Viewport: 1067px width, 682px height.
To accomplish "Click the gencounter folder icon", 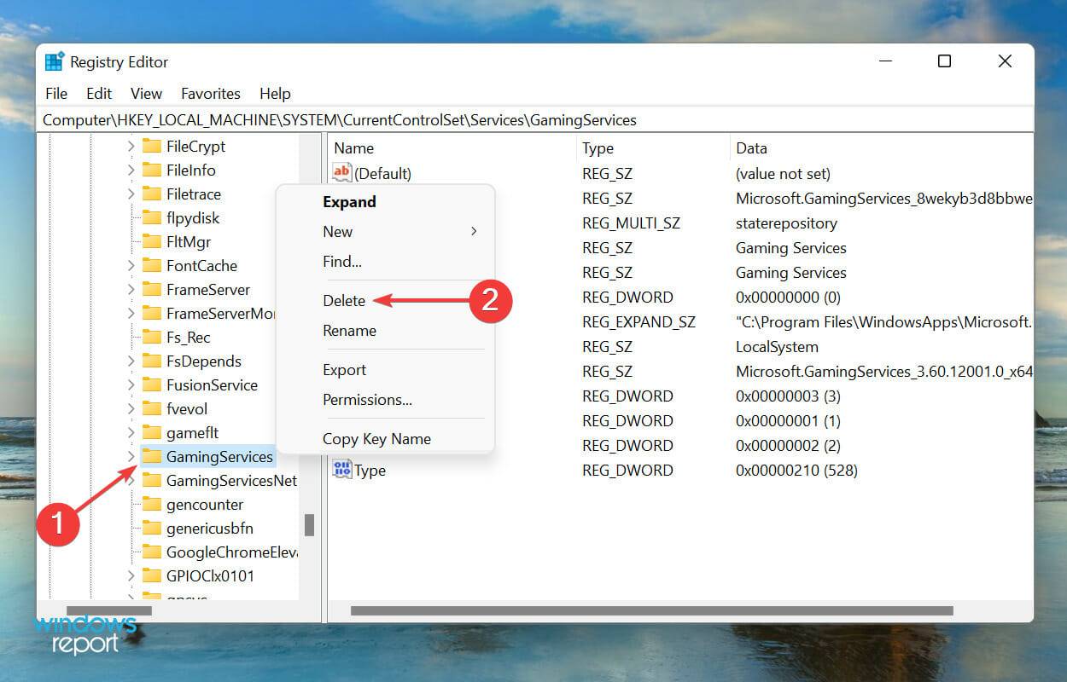I will (x=154, y=505).
